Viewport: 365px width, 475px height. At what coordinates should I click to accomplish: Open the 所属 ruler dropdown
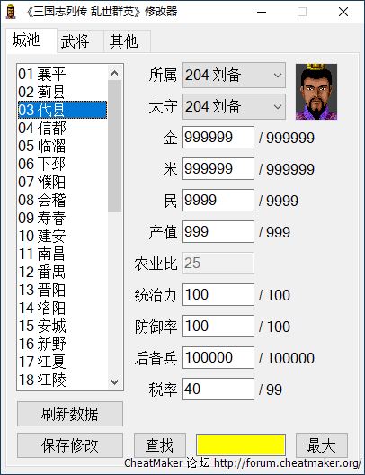coord(234,76)
